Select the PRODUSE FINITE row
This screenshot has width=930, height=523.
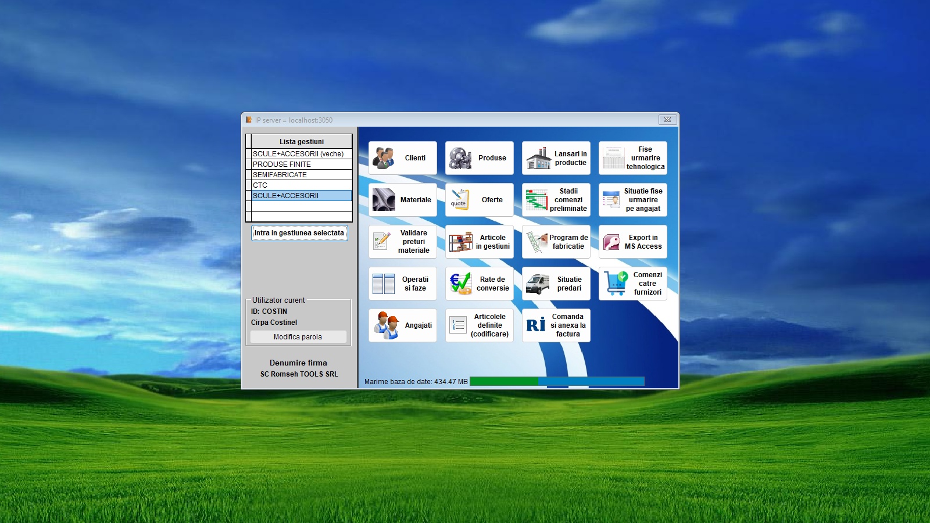click(x=302, y=164)
